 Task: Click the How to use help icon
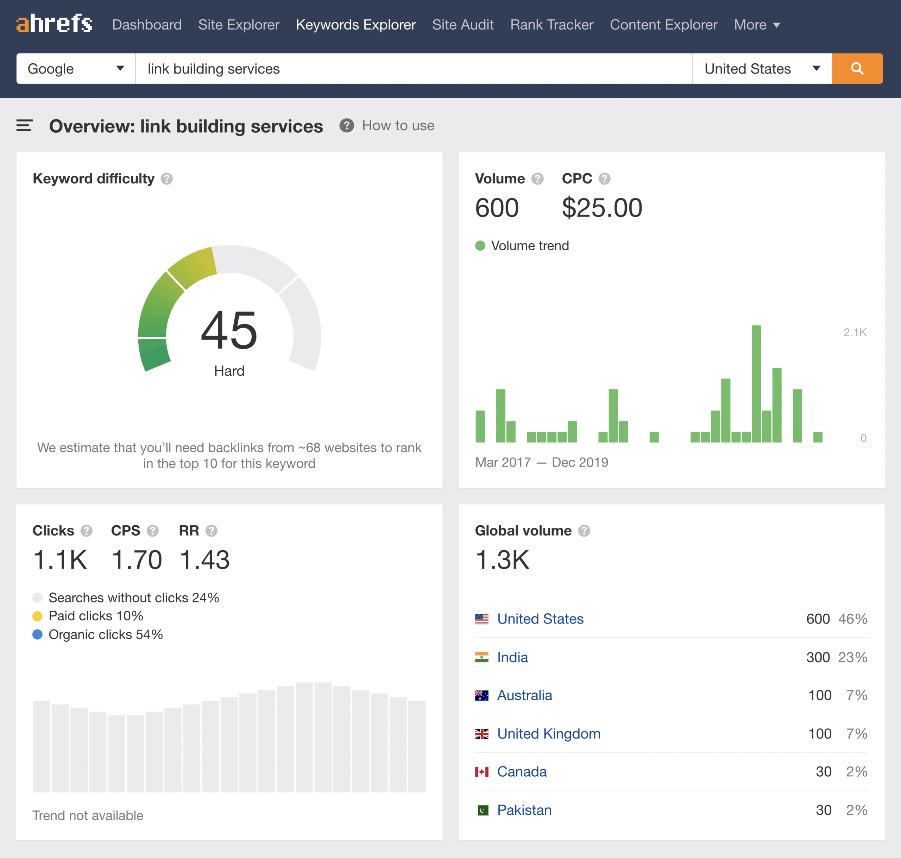345,125
